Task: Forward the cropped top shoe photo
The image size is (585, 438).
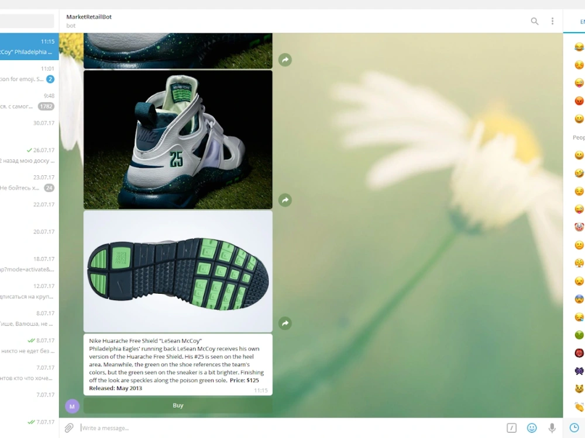Action: pos(285,60)
